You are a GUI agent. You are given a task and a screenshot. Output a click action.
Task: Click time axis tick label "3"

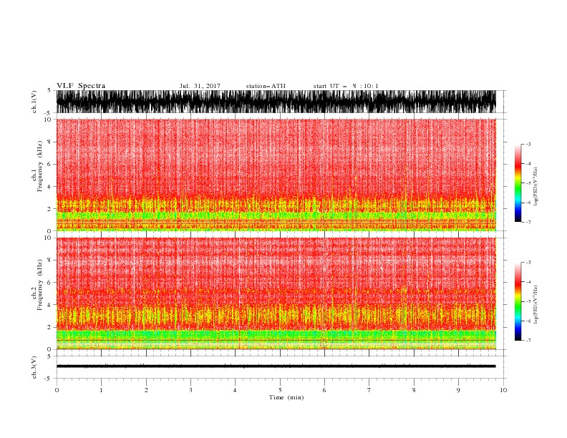(190, 390)
